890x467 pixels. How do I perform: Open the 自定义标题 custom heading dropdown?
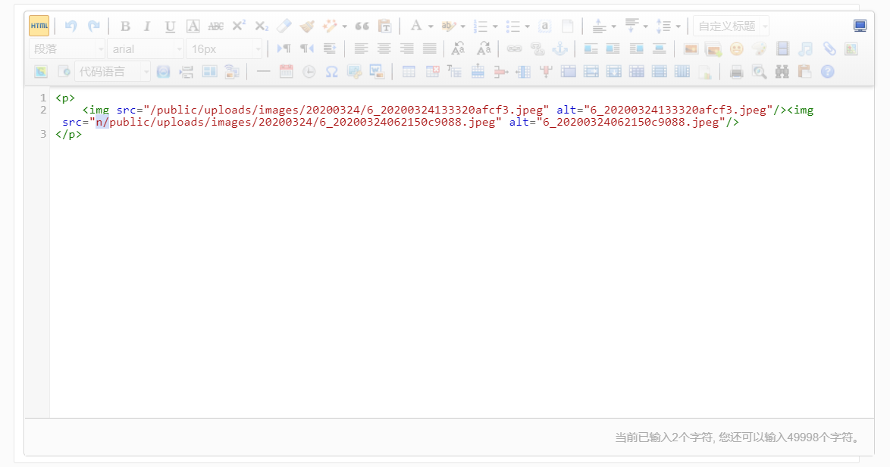point(731,26)
